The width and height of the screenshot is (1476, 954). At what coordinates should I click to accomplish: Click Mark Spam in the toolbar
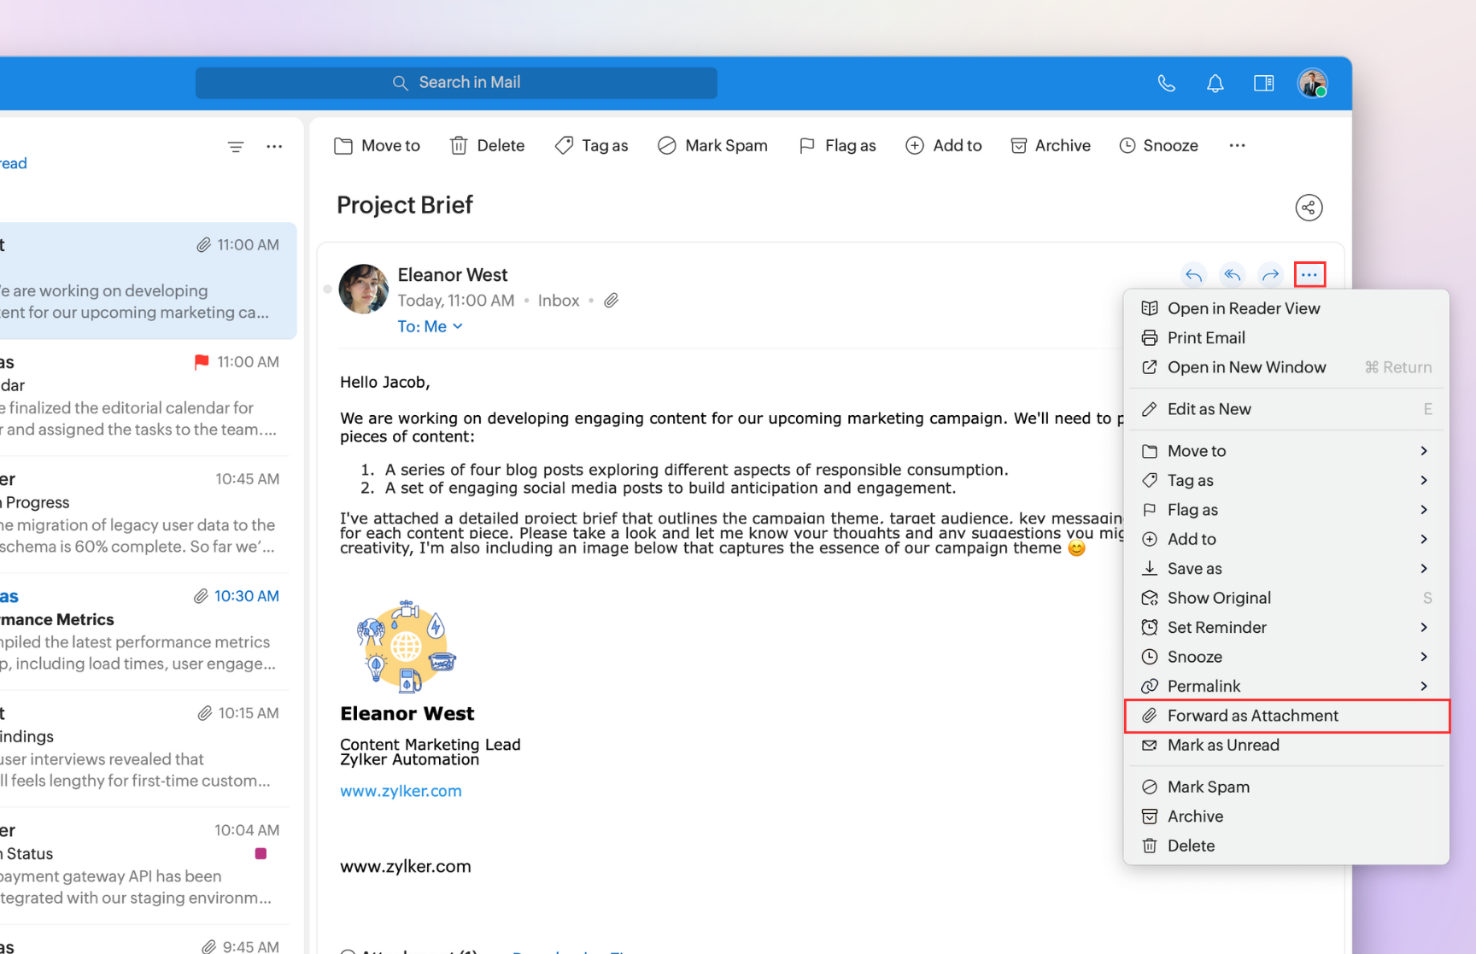[712, 146]
